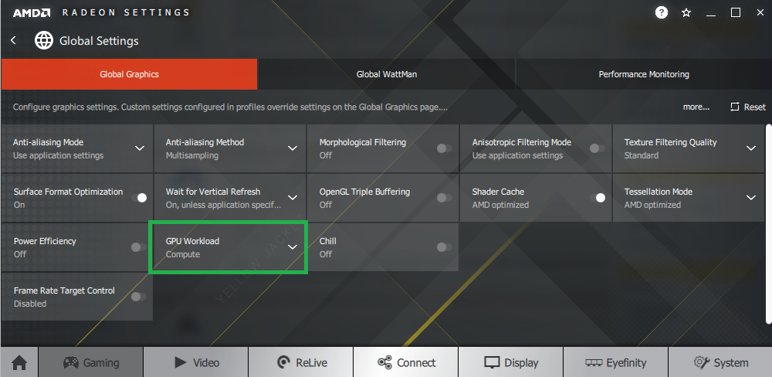
Task: Toggle Anisotropic Filtering Mode switch
Action: click(598, 148)
